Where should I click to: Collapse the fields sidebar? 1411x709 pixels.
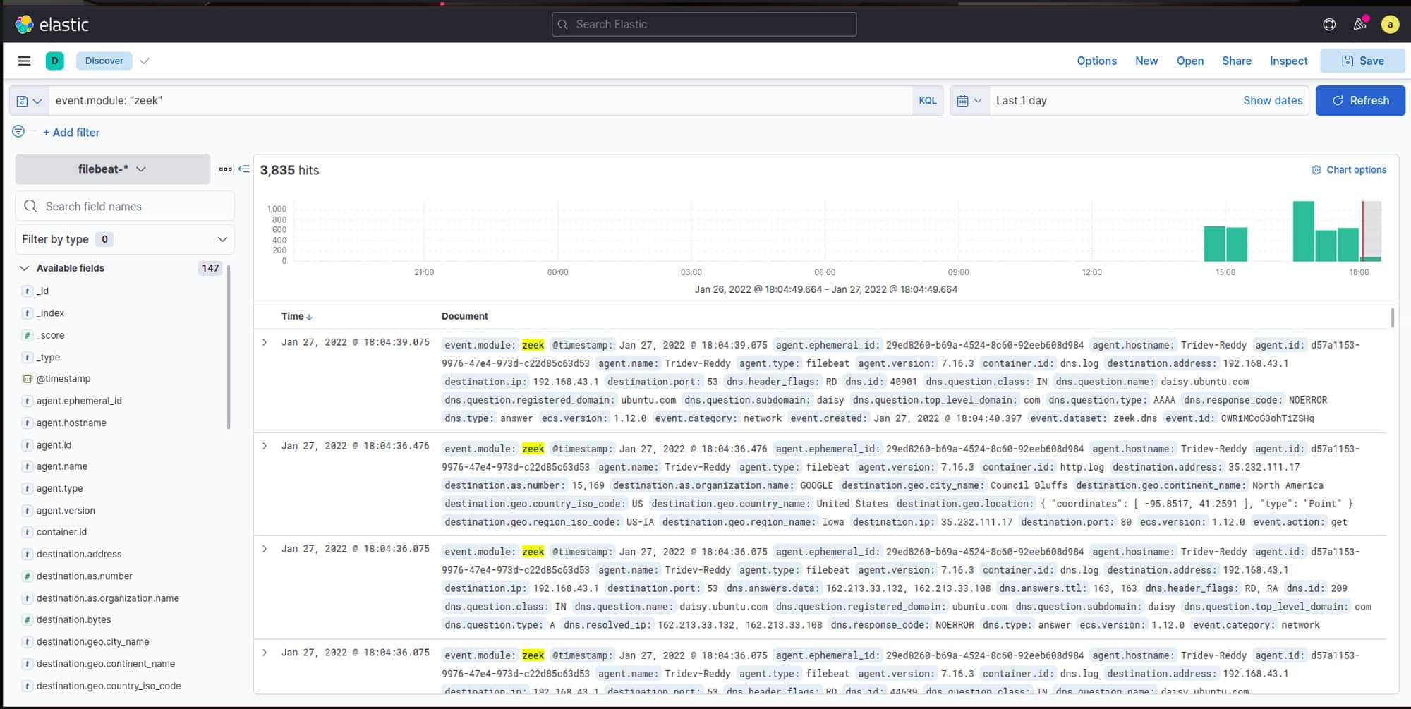click(244, 169)
